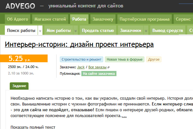Select the Работа tab
193x129 pixels.
point(79,19)
